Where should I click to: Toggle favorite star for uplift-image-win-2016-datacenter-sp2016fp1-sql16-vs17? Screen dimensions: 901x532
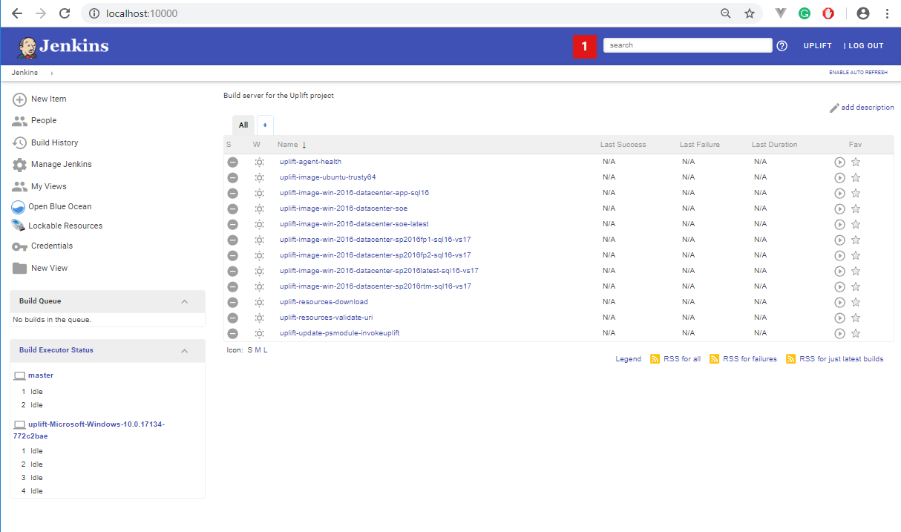coord(856,240)
